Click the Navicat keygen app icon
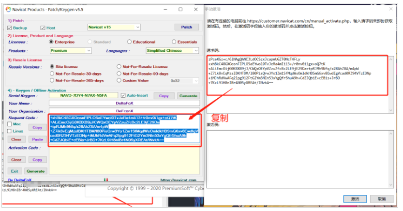 8,10
